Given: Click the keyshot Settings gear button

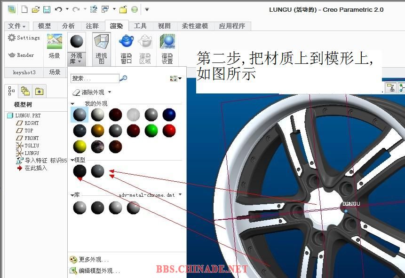Looking at the screenshot, I should (x=24, y=38).
